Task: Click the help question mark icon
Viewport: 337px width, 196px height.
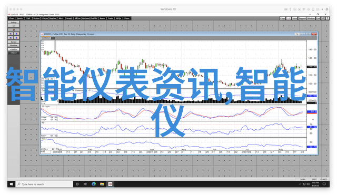Action: (x=327, y=18)
